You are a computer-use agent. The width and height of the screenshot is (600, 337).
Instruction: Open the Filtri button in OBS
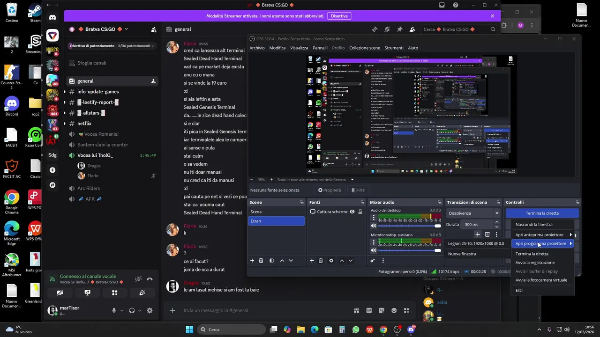tap(359, 190)
